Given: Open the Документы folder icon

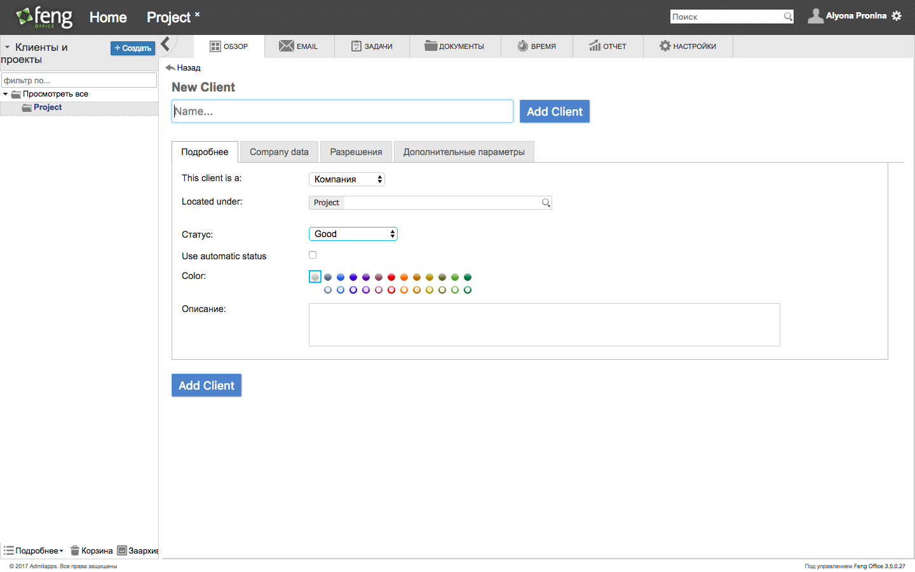Looking at the screenshot, I should click(x=431, y=46).
